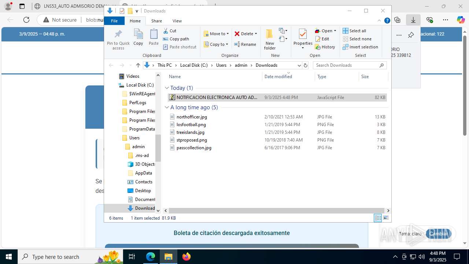Click Edit in the Open group

pyautogui.click(x=322, y=39)
